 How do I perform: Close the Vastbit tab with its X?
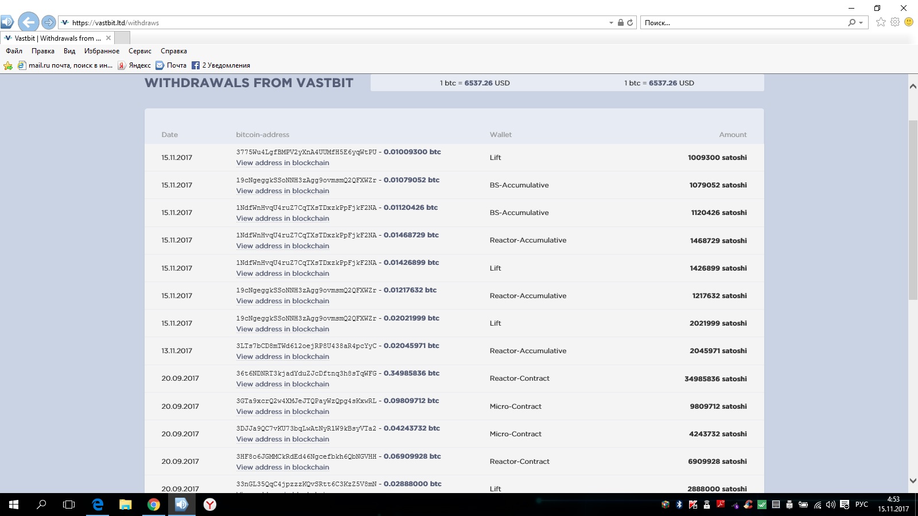[108, 38]
